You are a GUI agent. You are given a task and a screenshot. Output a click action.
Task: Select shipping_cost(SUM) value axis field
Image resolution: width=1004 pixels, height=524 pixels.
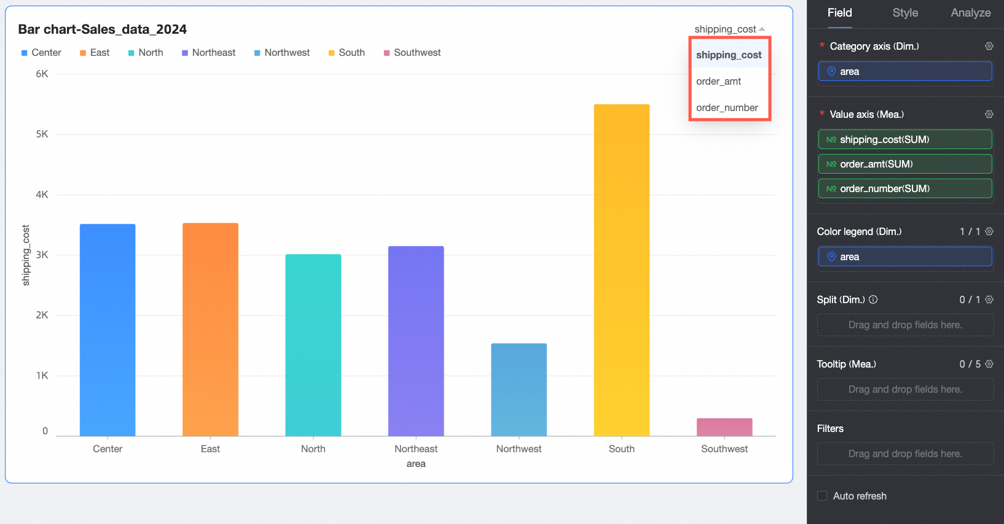pyautogui.click(x=905, y=139)
